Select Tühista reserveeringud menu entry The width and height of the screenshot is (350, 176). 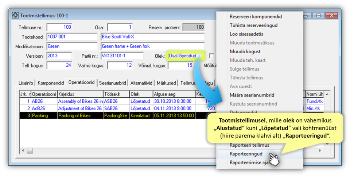point(254,25)
